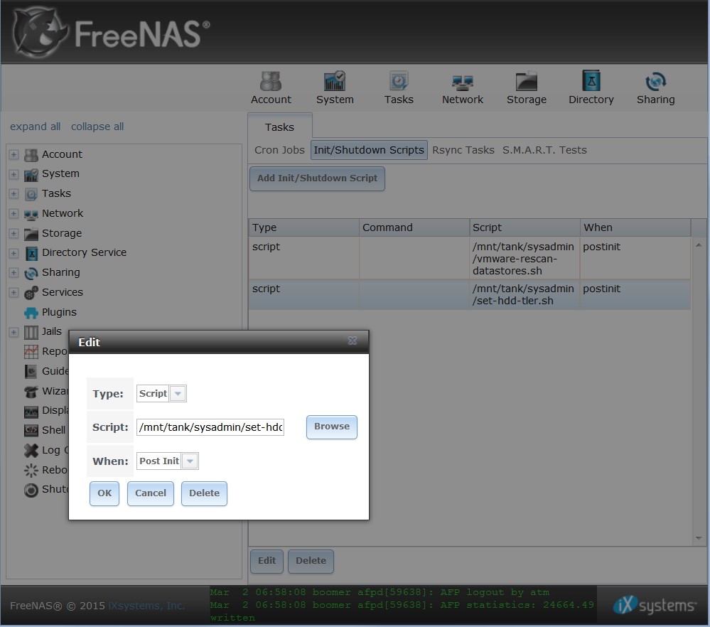Click Display System Processes icon in sidebar
This screenshot has height=627, width=710.
click(31, 411)
